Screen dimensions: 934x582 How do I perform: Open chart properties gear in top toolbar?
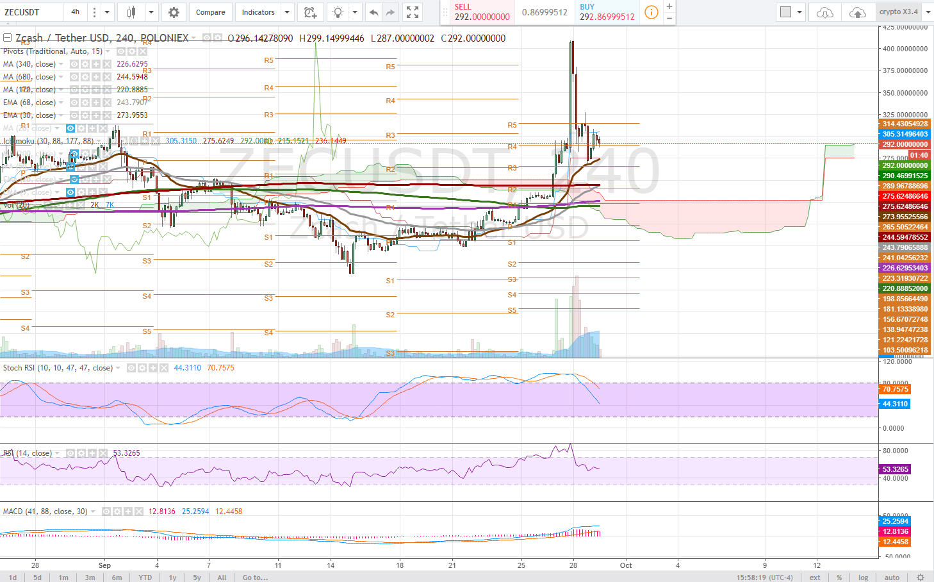pyautogui.click(x=174, y=12)
